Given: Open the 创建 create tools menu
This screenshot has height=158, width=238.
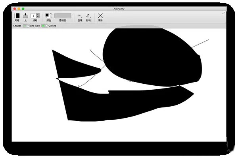Looking at the screenshot, I should 79,16.
